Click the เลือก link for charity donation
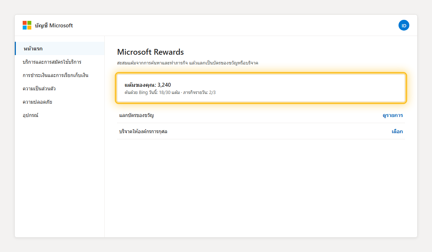432x252 pixels. [397, 131]
